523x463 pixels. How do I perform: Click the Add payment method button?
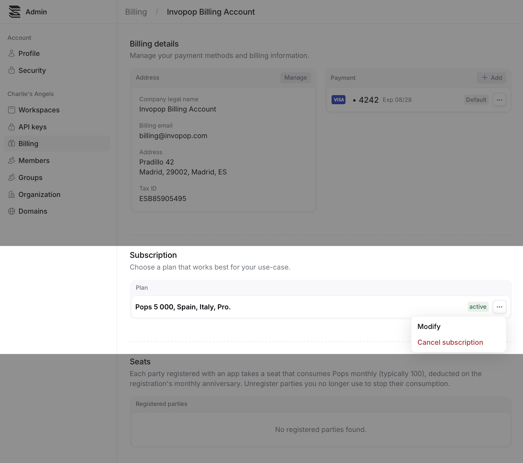point(491,78)
